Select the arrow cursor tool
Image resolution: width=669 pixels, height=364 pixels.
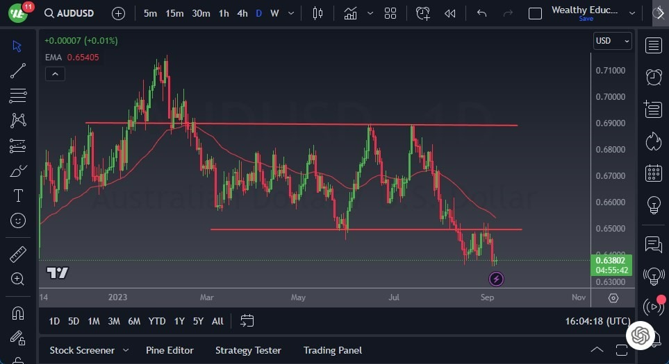[17, 46]
